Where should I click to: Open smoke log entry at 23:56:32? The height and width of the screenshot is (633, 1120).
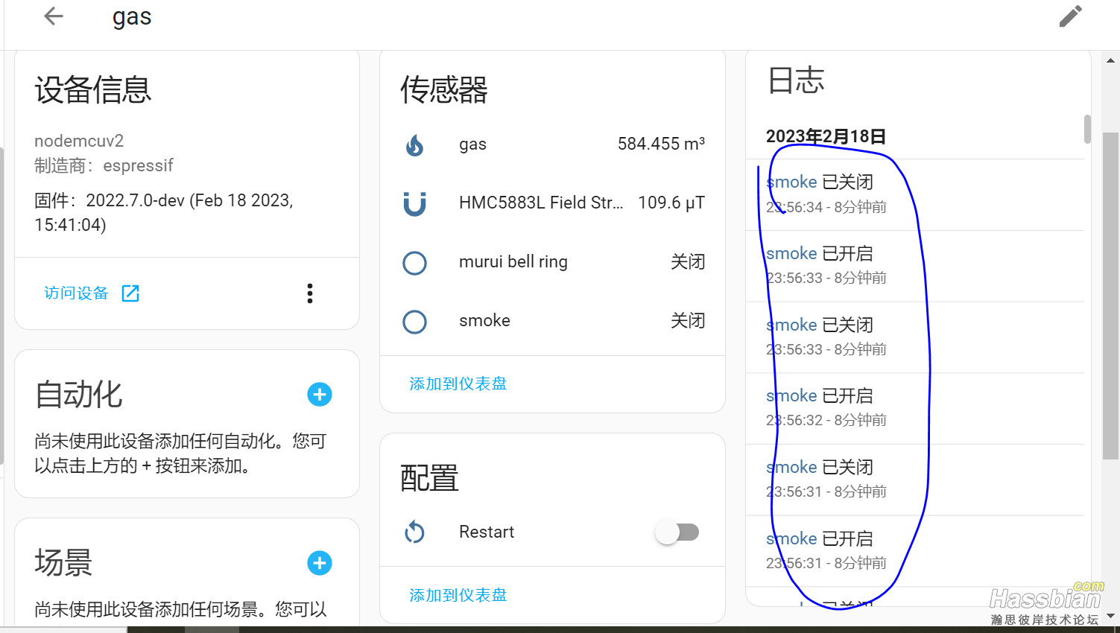[915, 408]
